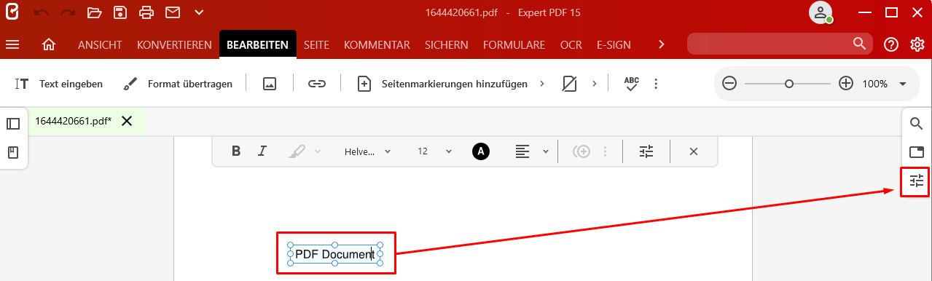Screen dimensions: 932x281
Task: Insert an image with picture icon
Action: click(270, 84)
